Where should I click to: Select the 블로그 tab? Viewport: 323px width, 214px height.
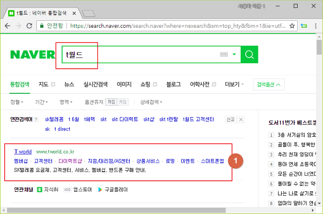(174, 84)
